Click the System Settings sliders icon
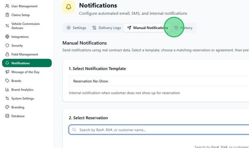The image size is (249, 148). pos(7,98)
